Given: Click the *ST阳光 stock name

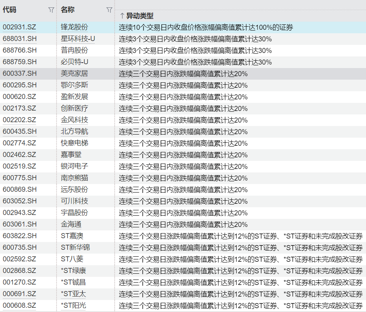Looking at the screenshot, I should click(x=74, y=306).
